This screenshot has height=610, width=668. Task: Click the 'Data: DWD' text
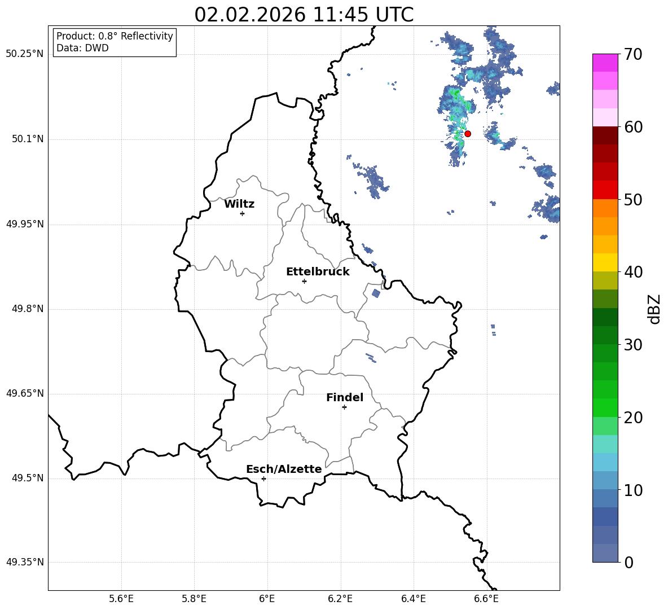pos(82,48)
